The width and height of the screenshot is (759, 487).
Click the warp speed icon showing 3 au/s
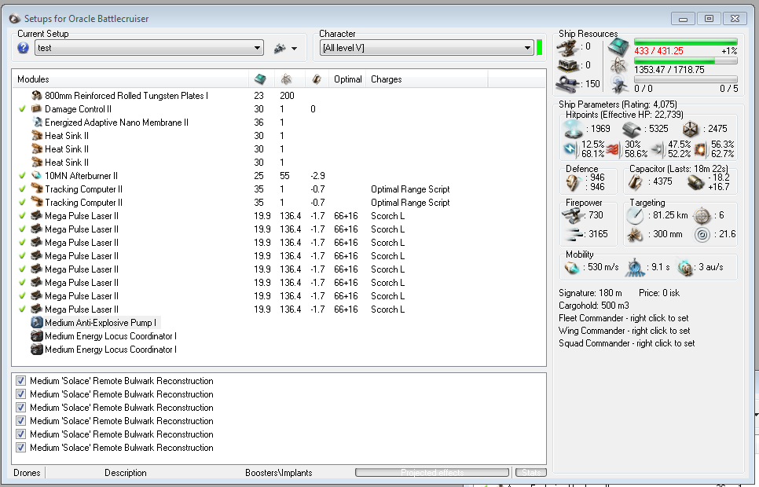point(685,267)
